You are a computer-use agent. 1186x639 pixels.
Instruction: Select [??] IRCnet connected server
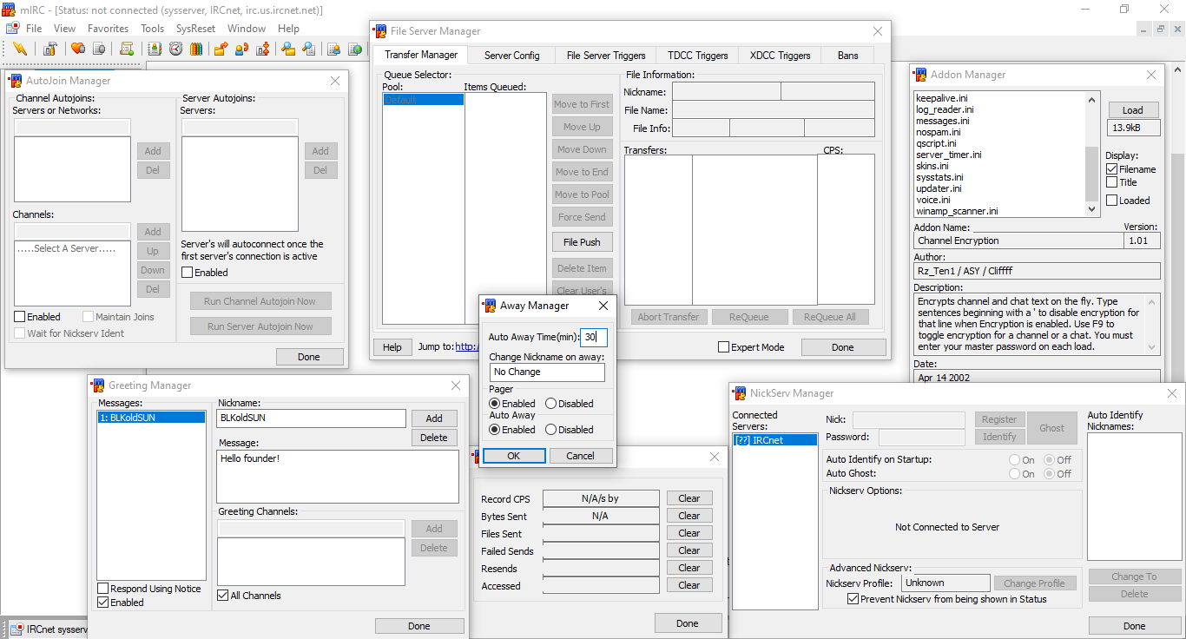coord(774,440)
